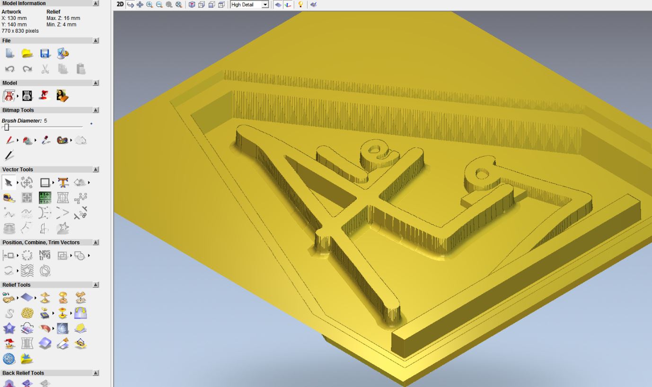Open the Nesting tool

(45, 255)
